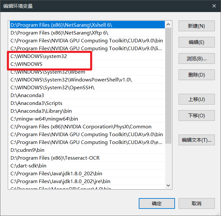Cancel dialog with 取消 button
Viewport: 221px width, 216px height.
click(x=197, y=203)
